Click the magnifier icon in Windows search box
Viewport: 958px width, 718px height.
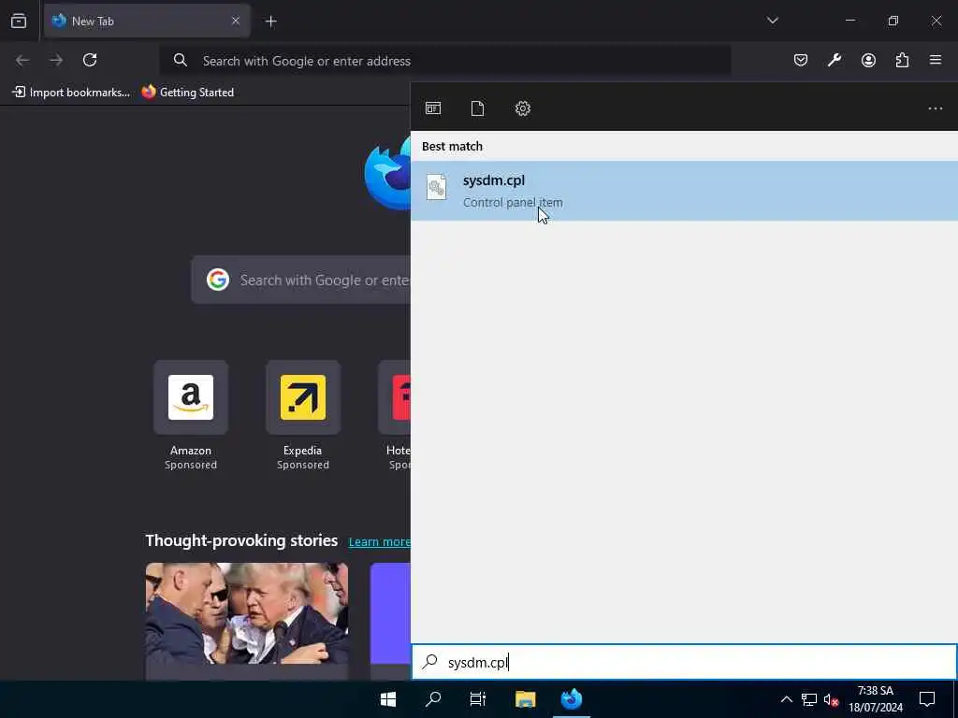coord(430,661)
